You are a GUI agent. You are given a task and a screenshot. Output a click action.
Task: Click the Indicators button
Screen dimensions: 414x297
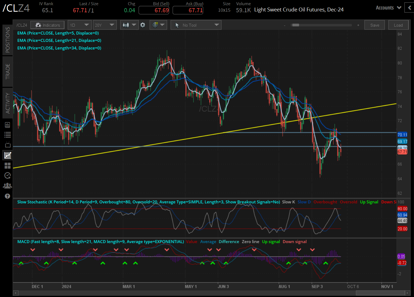(47, 25)
